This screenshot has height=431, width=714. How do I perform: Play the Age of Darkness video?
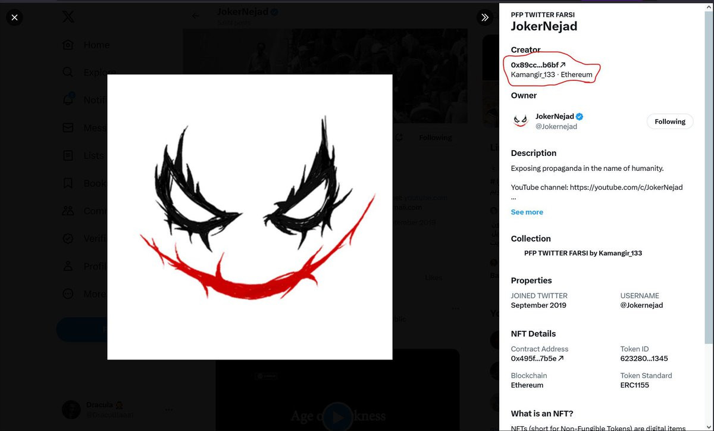pos(337,416)
